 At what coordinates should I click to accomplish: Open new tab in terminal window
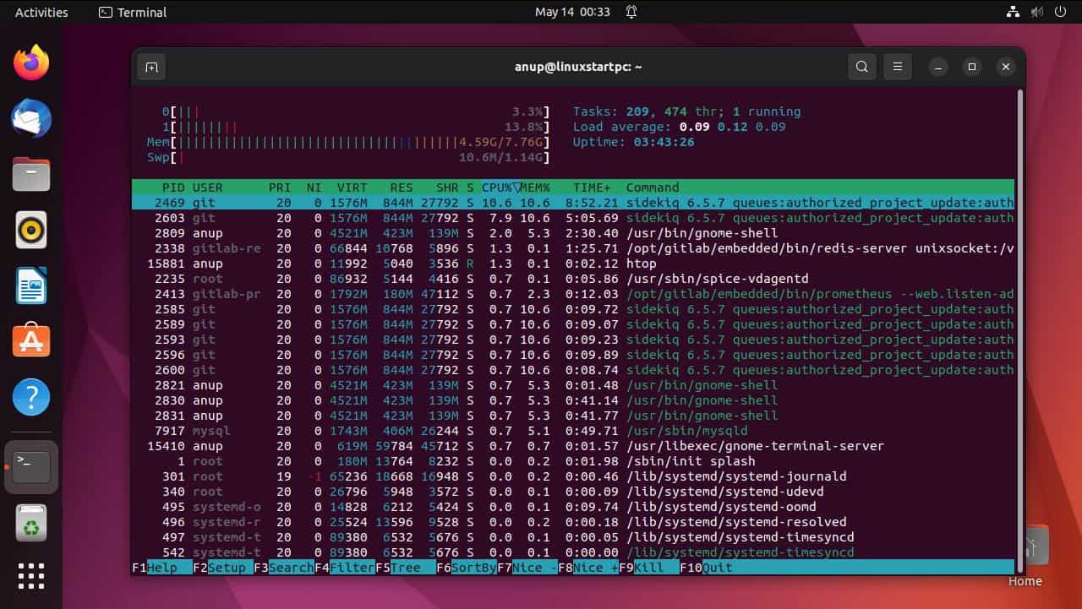[x=151, y=67]
